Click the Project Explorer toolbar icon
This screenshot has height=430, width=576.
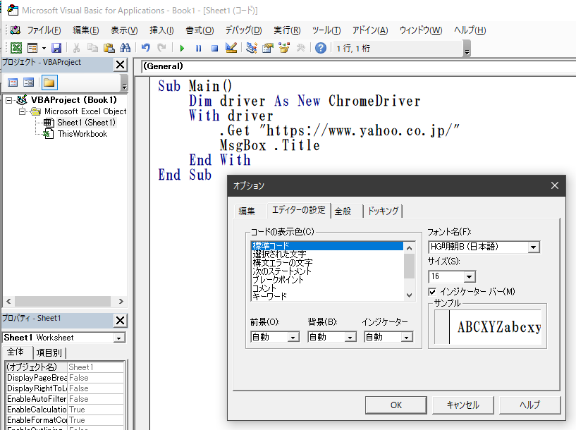tap(252, 48)
